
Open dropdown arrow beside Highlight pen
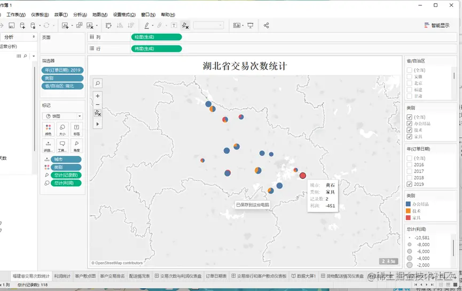[153, 26]
